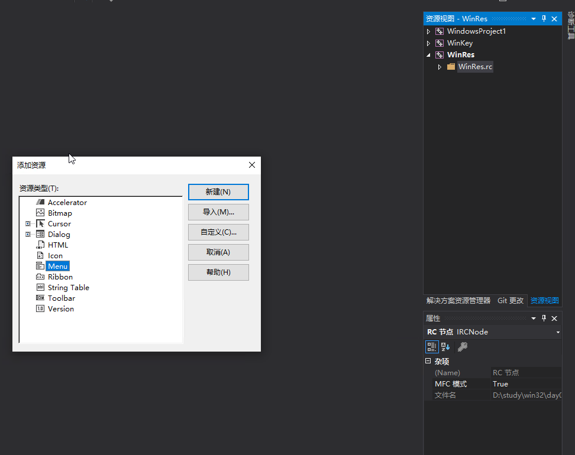Close the Resource View panel
Image resolution: width=575 pixels, height=455 pixels.
coord(554,19)
